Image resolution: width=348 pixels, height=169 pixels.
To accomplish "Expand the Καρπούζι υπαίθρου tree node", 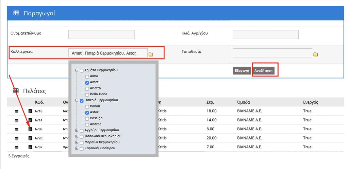I will pos(77,148).
